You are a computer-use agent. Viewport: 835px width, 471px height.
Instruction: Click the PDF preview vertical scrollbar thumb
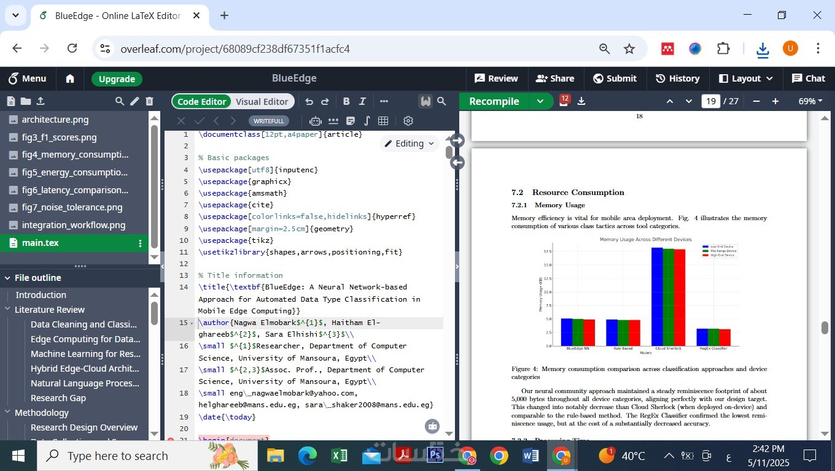tap(825, 327)
